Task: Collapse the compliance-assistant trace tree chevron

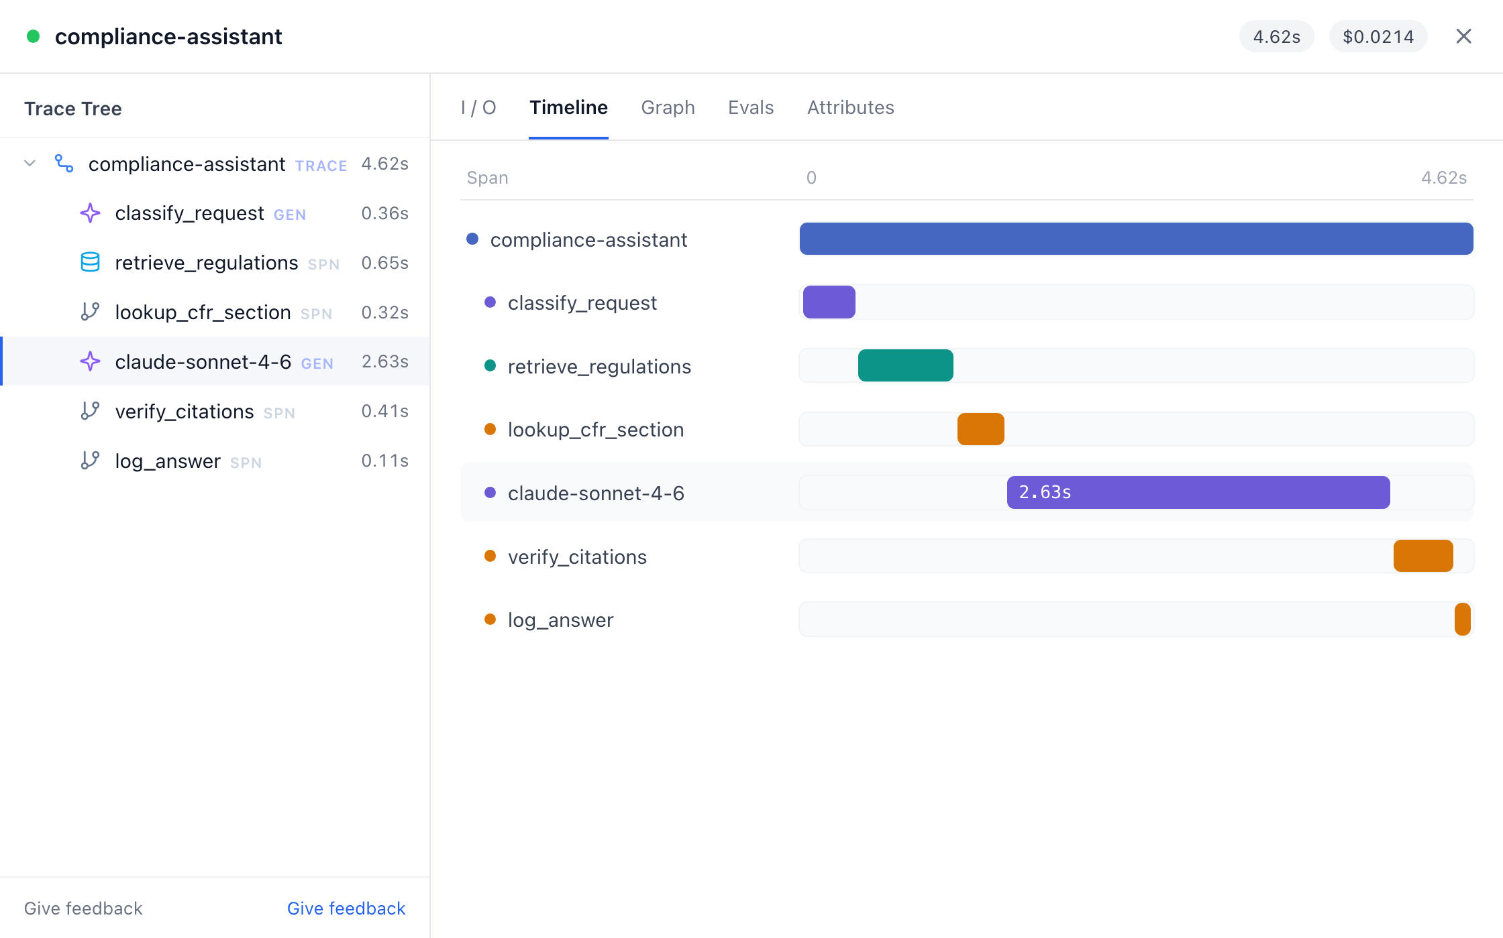Action: [30, 164]
